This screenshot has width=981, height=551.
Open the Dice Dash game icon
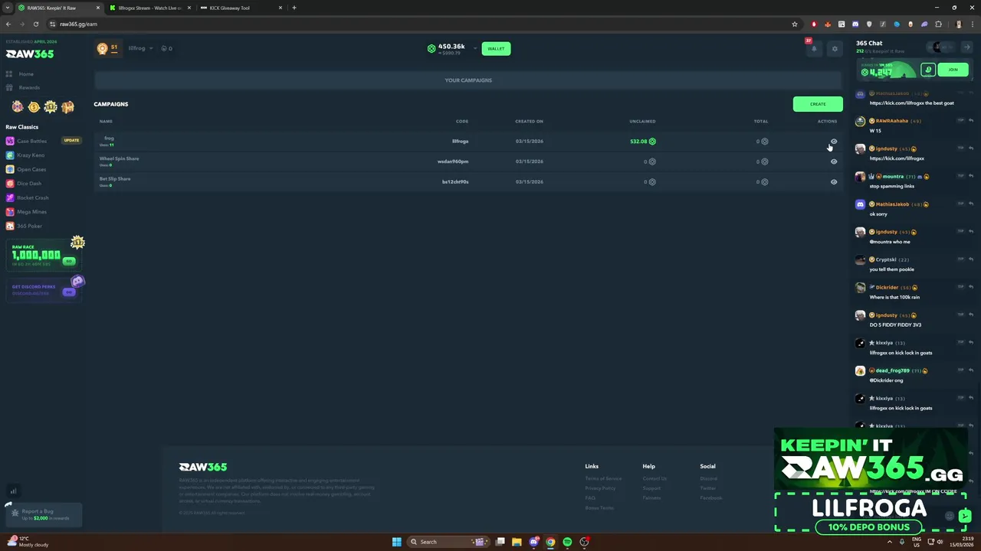coord(10,184)
